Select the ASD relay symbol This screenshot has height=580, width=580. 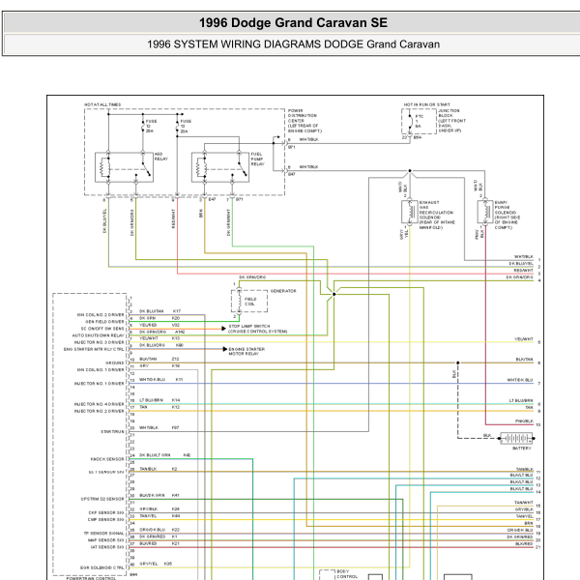point(124,167)
